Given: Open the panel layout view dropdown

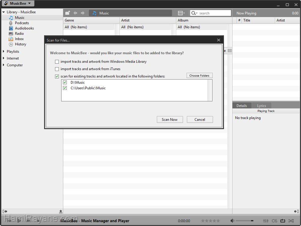Looking at the screenshot, I should pos(181,13).
